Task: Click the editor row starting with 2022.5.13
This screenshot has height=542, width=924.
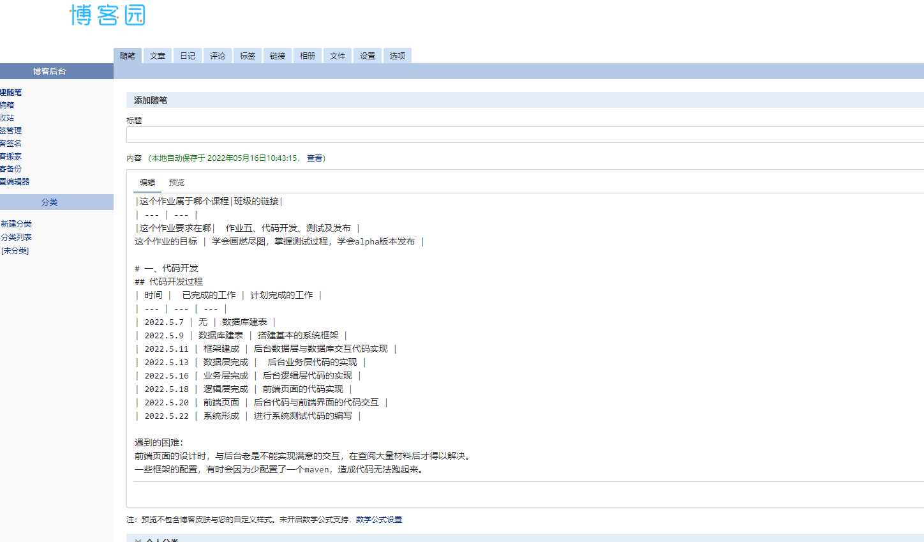Action: pos(251,362)
